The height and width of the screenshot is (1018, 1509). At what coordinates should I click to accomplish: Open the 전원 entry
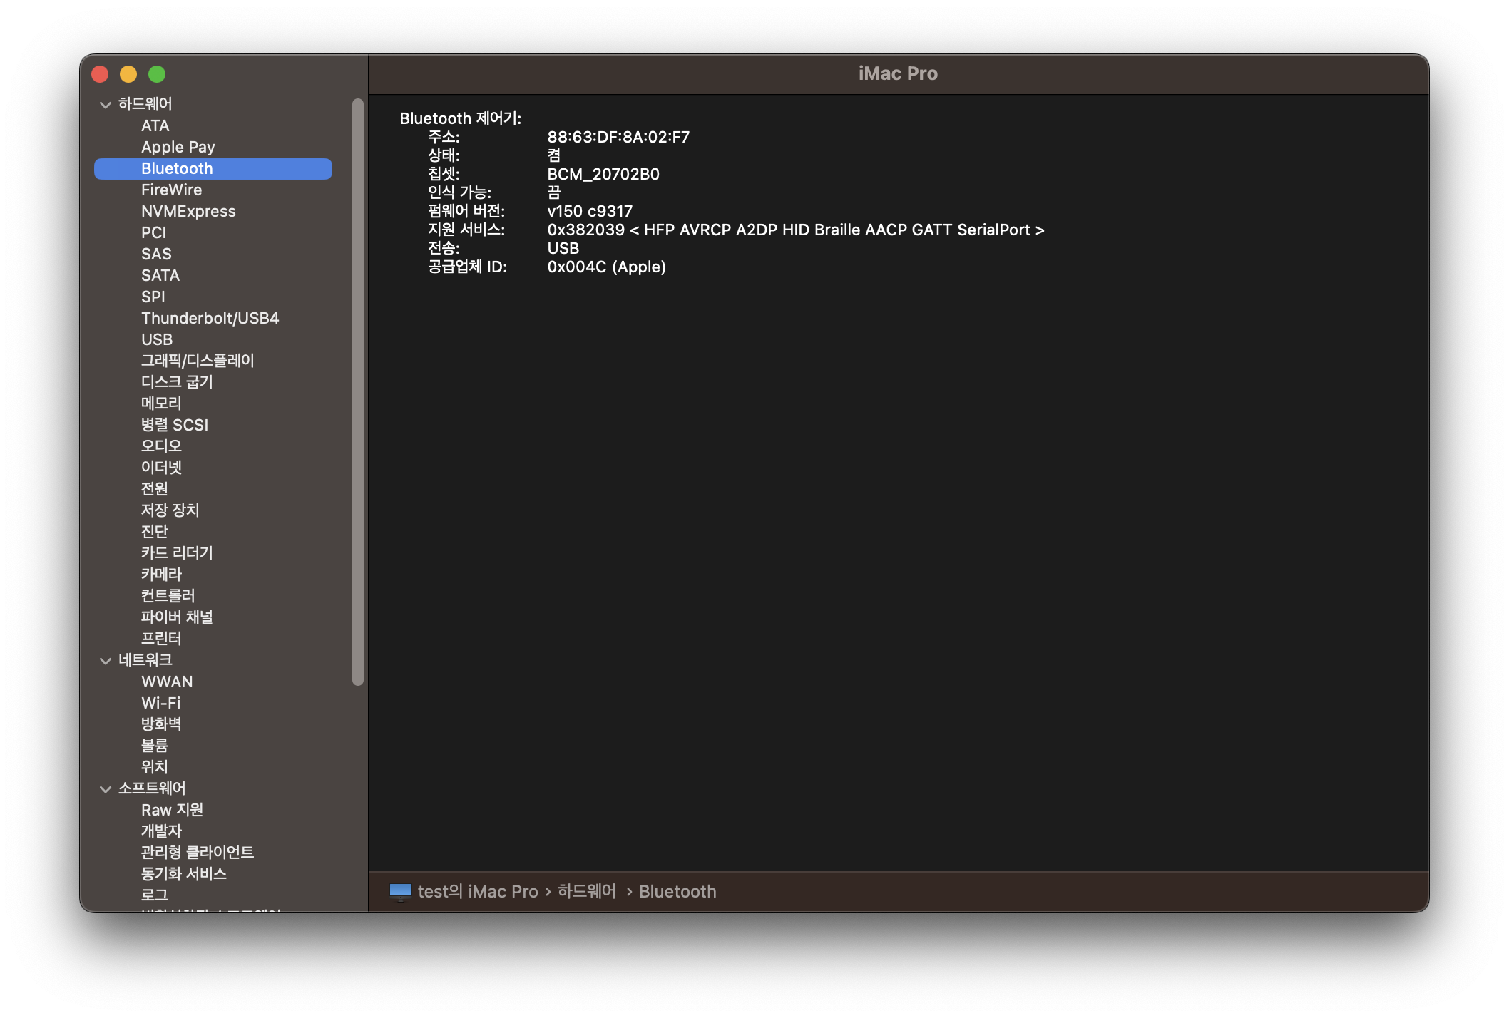pyautogui.click(x=155, y=489)
